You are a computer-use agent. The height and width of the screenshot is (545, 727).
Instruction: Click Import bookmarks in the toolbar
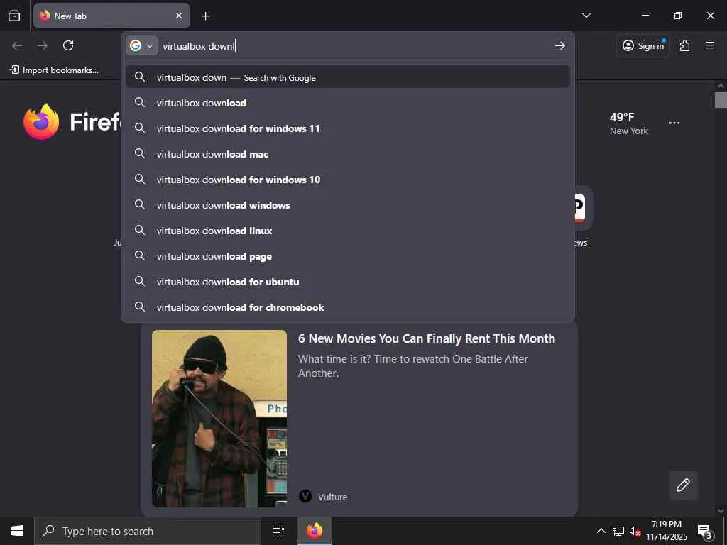coord(54,70)
